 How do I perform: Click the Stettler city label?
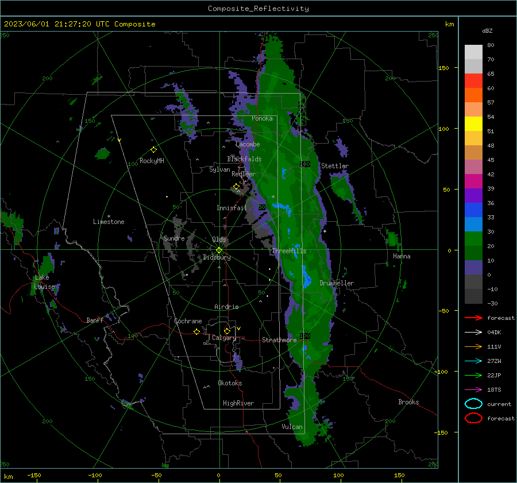(x=335, y=166)
